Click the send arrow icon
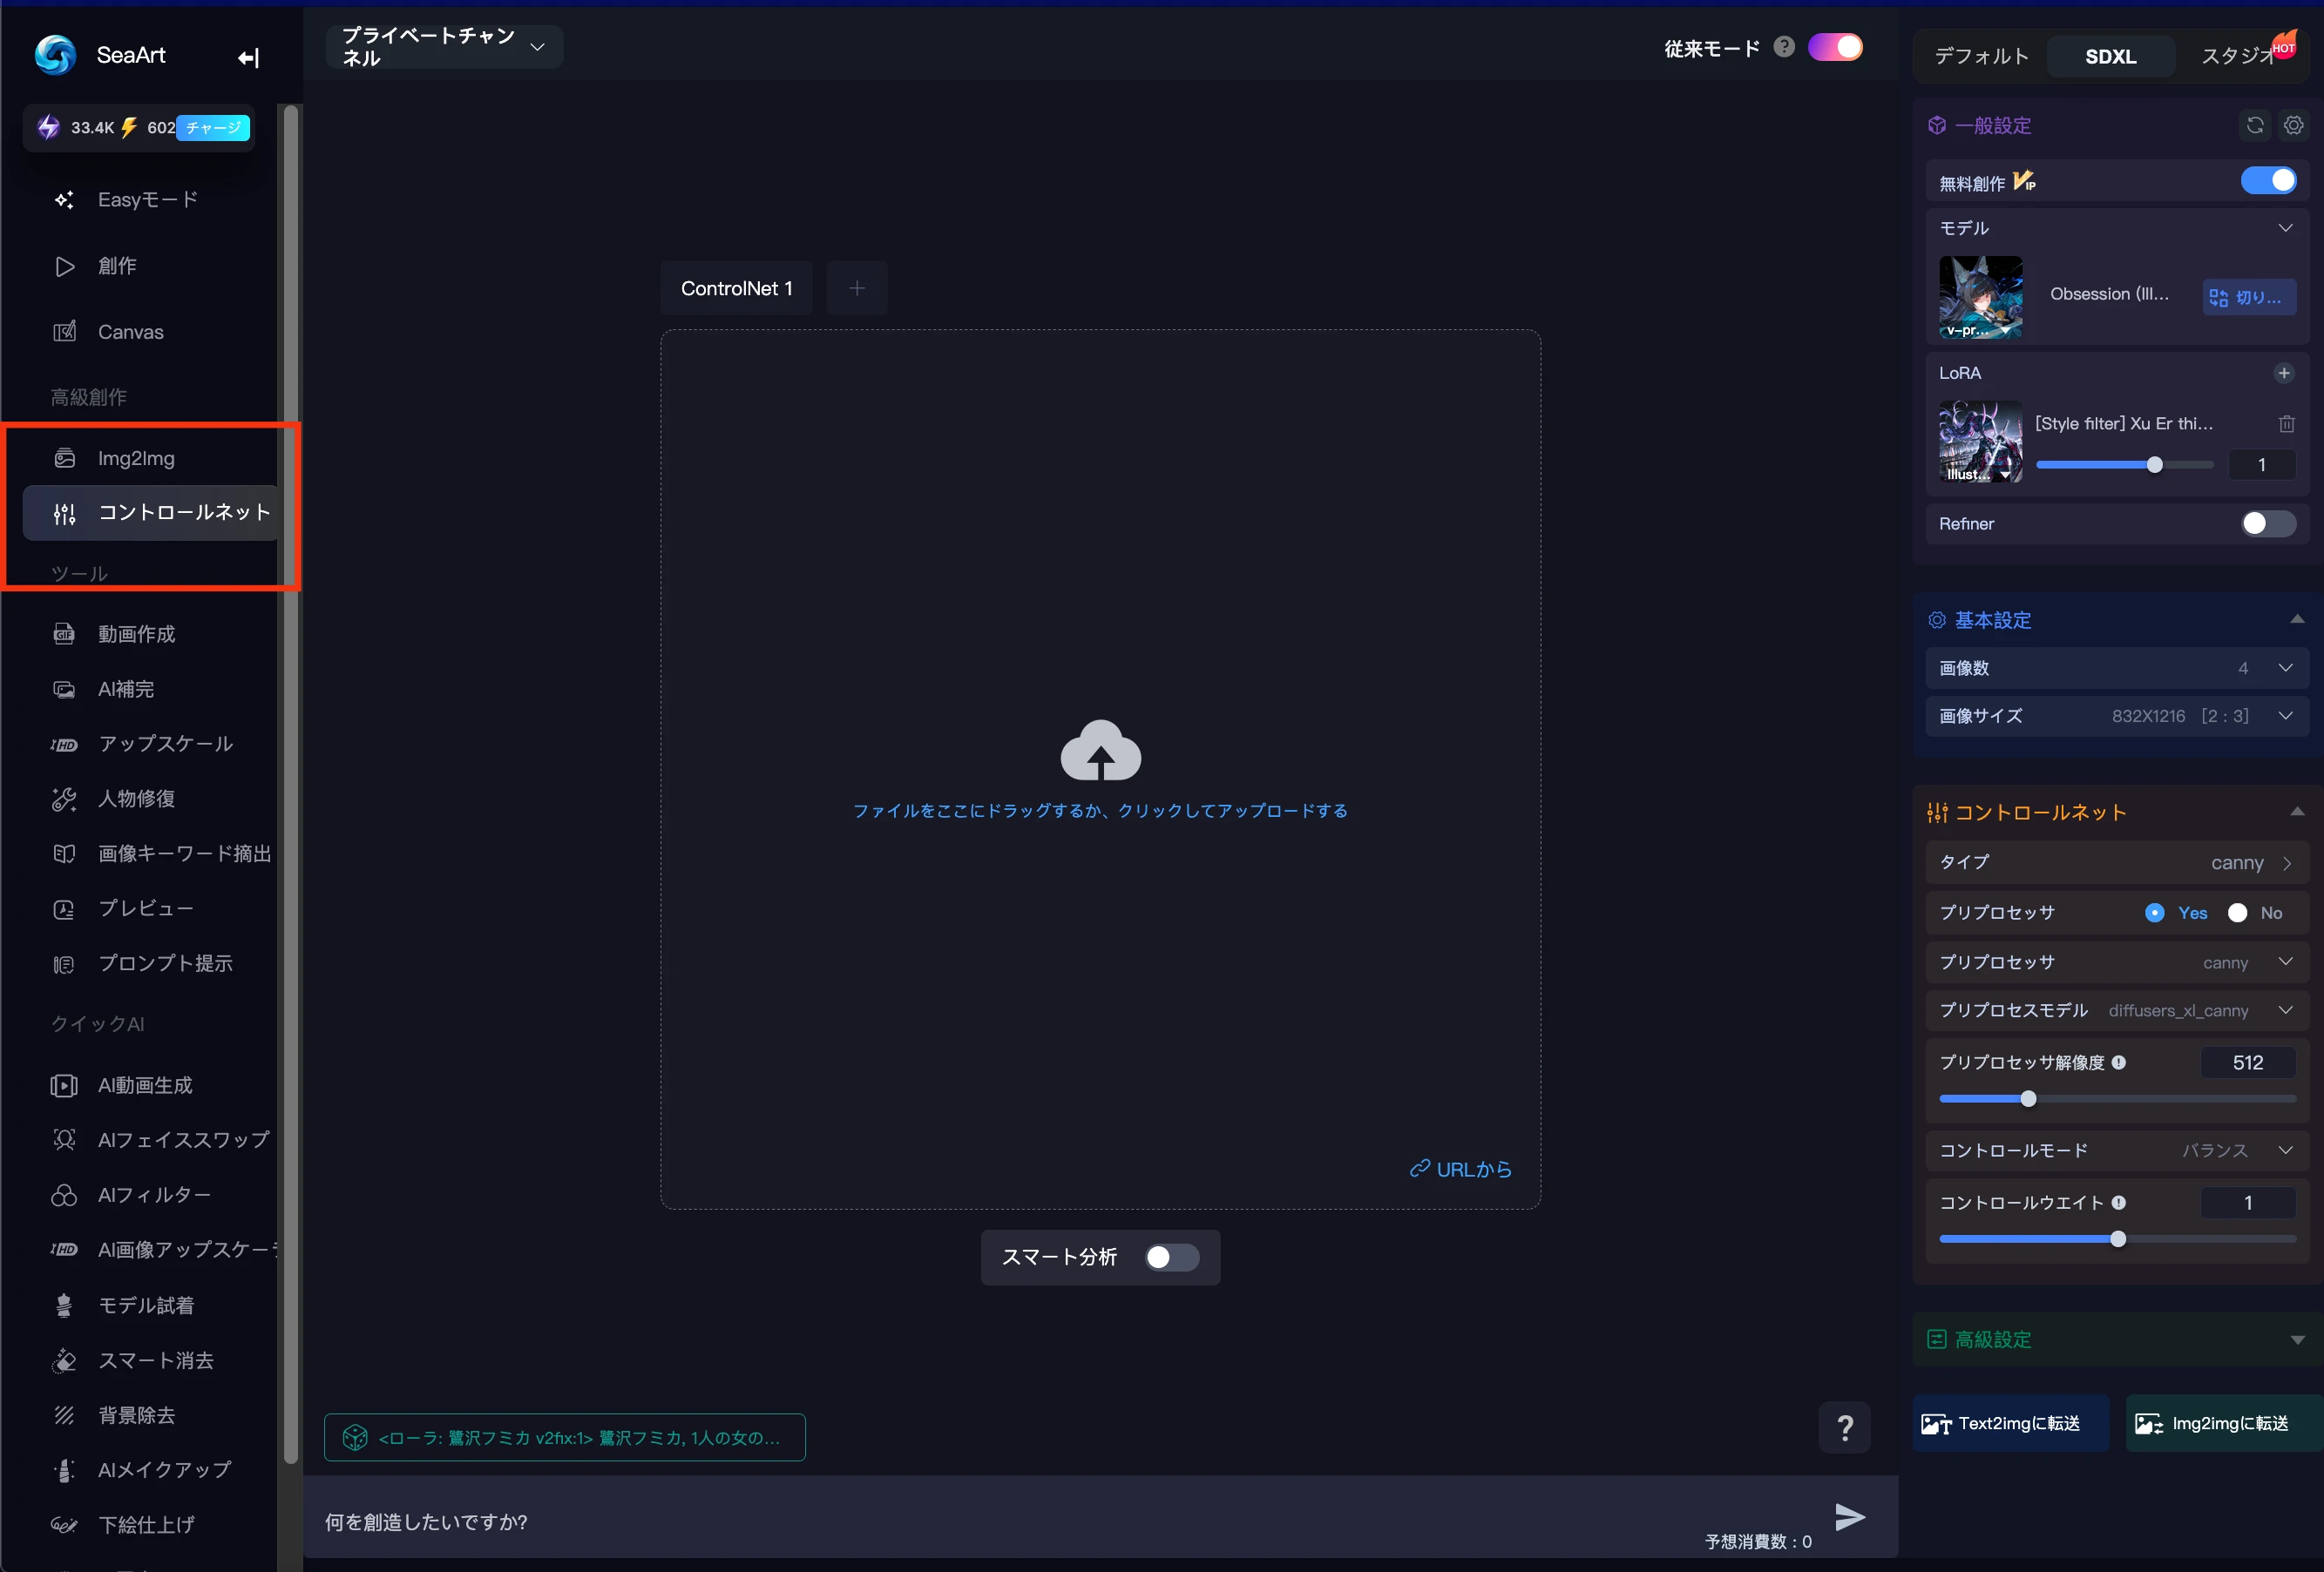This screenshot has height=1572, width=2324. point(1849,1516)
